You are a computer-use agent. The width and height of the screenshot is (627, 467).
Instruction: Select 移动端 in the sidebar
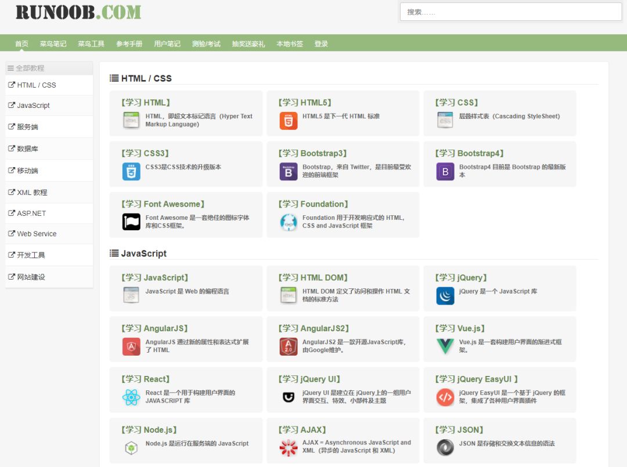pos(49,171)
